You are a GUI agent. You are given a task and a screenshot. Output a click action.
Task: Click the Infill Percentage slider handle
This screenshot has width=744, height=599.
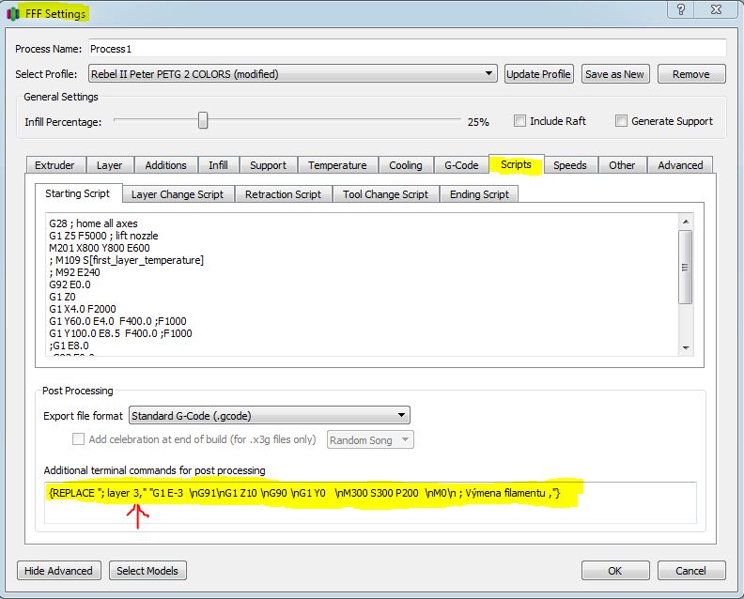pyautogui.click(x=202, y=121)
